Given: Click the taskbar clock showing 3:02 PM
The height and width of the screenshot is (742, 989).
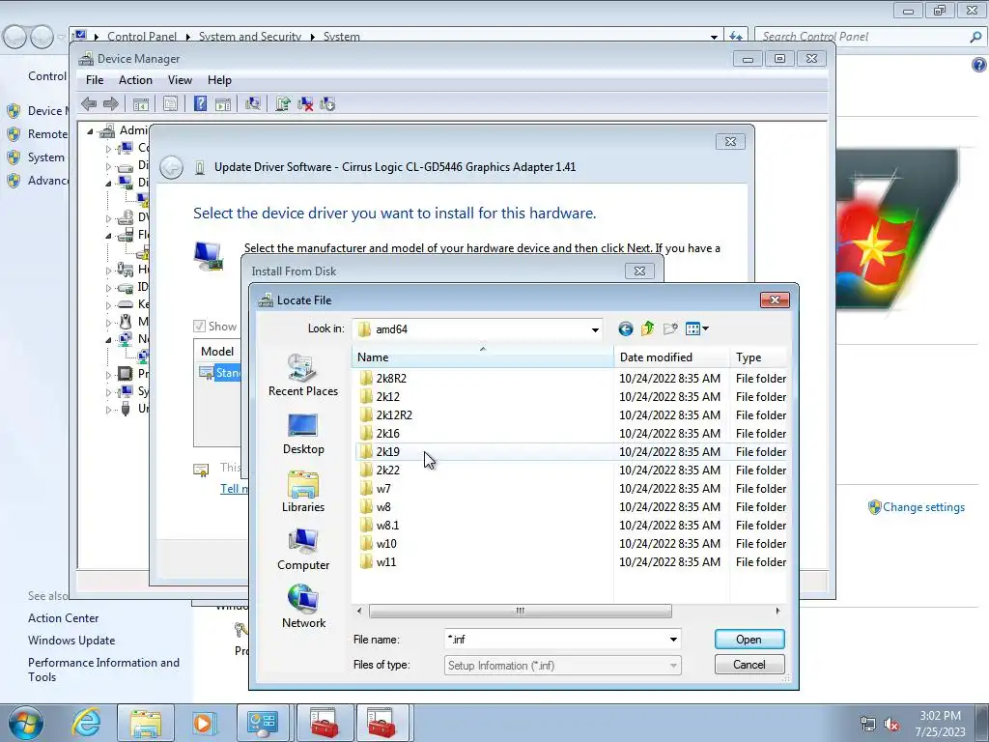Looking at the screenshot, I should (x=940, y=724).
